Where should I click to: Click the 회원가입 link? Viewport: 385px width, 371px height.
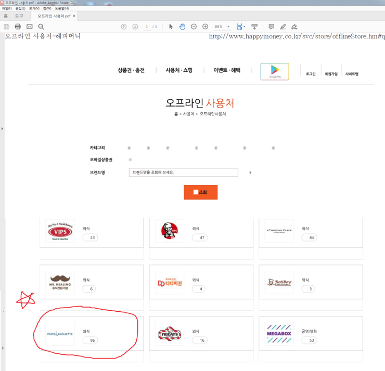331,74
